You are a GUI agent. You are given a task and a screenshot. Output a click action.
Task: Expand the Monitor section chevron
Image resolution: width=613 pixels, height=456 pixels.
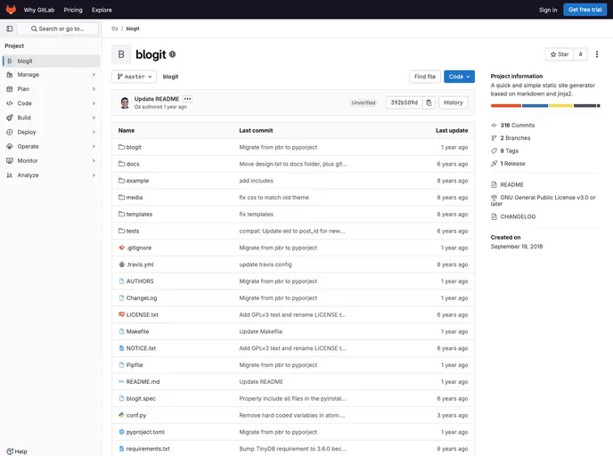(94, 160)
